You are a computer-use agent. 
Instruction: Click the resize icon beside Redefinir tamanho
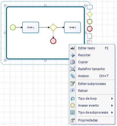coord(73,69)
